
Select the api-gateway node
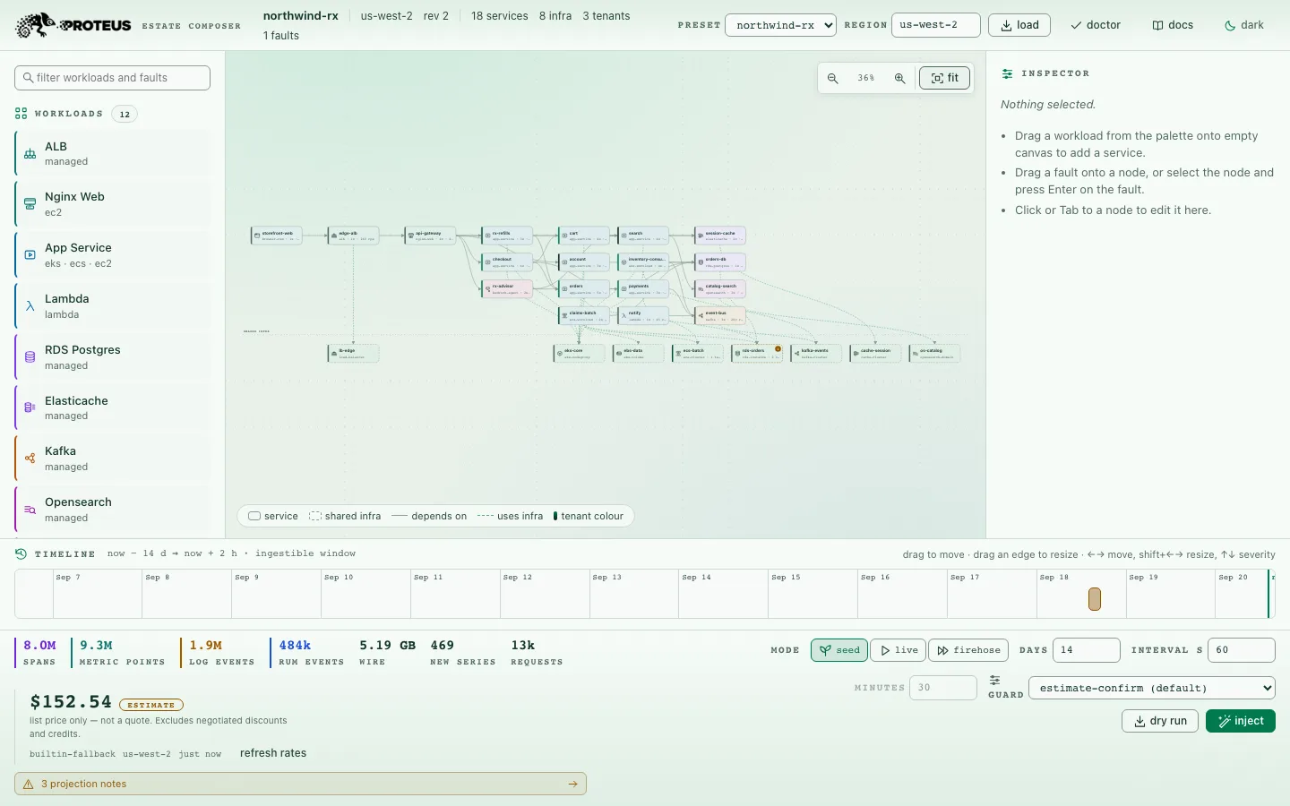tap(430, 236)
